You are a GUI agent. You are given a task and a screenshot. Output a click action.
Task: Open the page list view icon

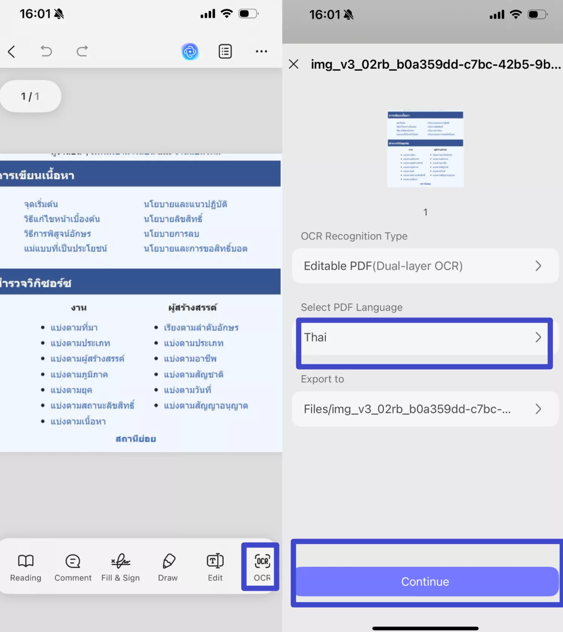coord(225,52)
